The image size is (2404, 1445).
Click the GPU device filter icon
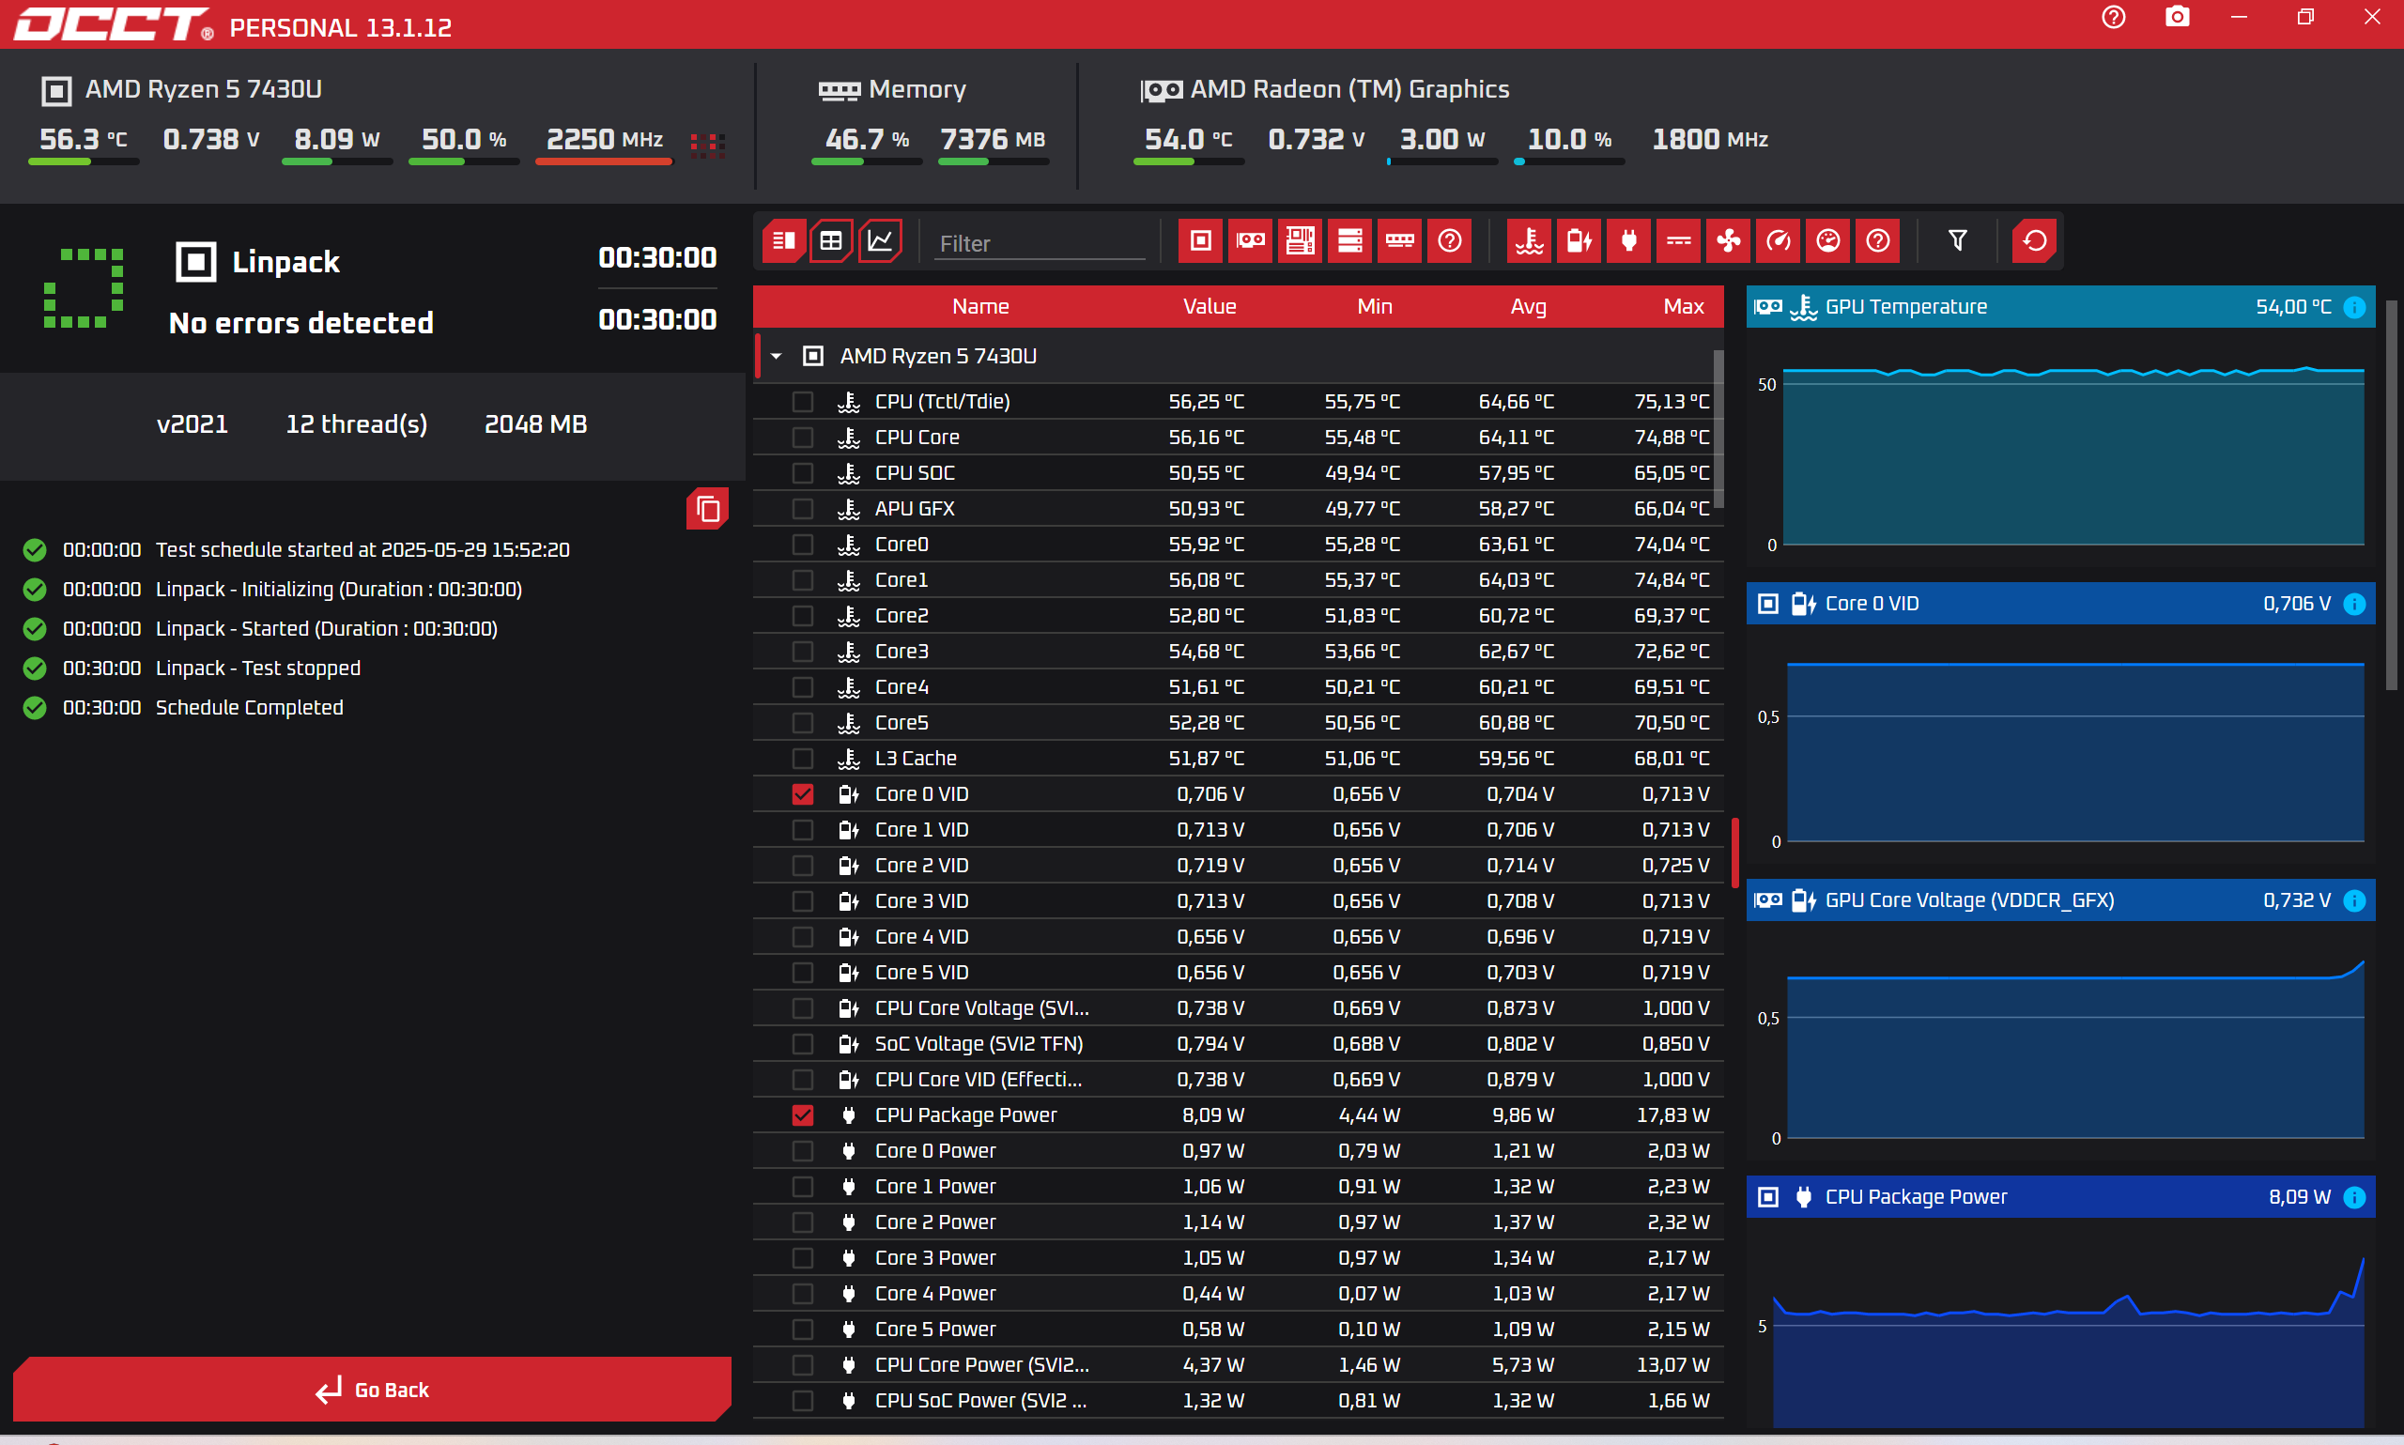click(1250, 240)
